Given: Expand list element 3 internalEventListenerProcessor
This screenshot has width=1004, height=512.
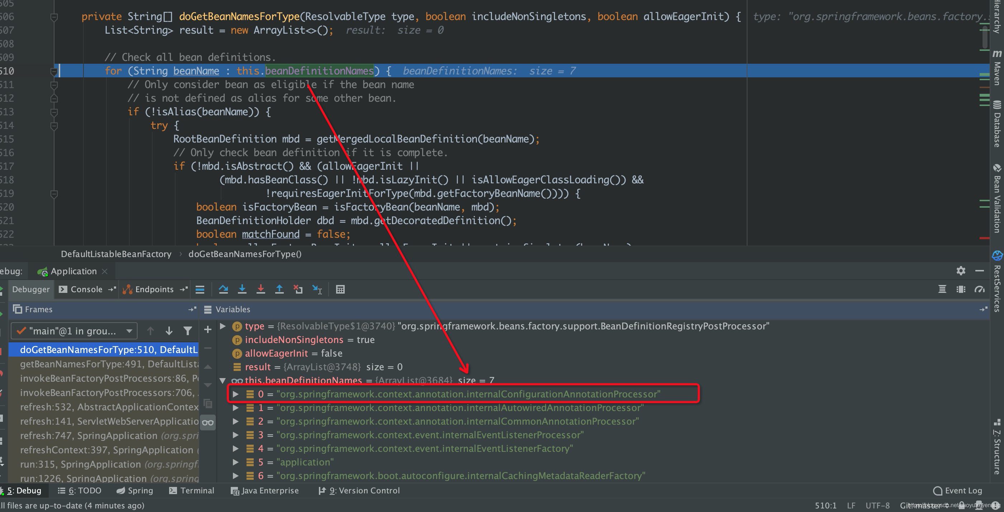Looking at the screenshot, I should coord(236,435).
